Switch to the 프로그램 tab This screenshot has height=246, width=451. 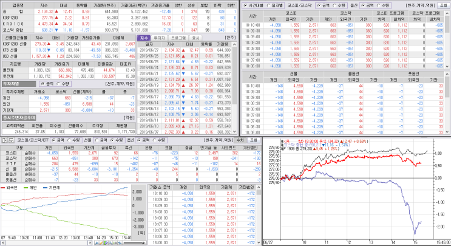[178, 38]
